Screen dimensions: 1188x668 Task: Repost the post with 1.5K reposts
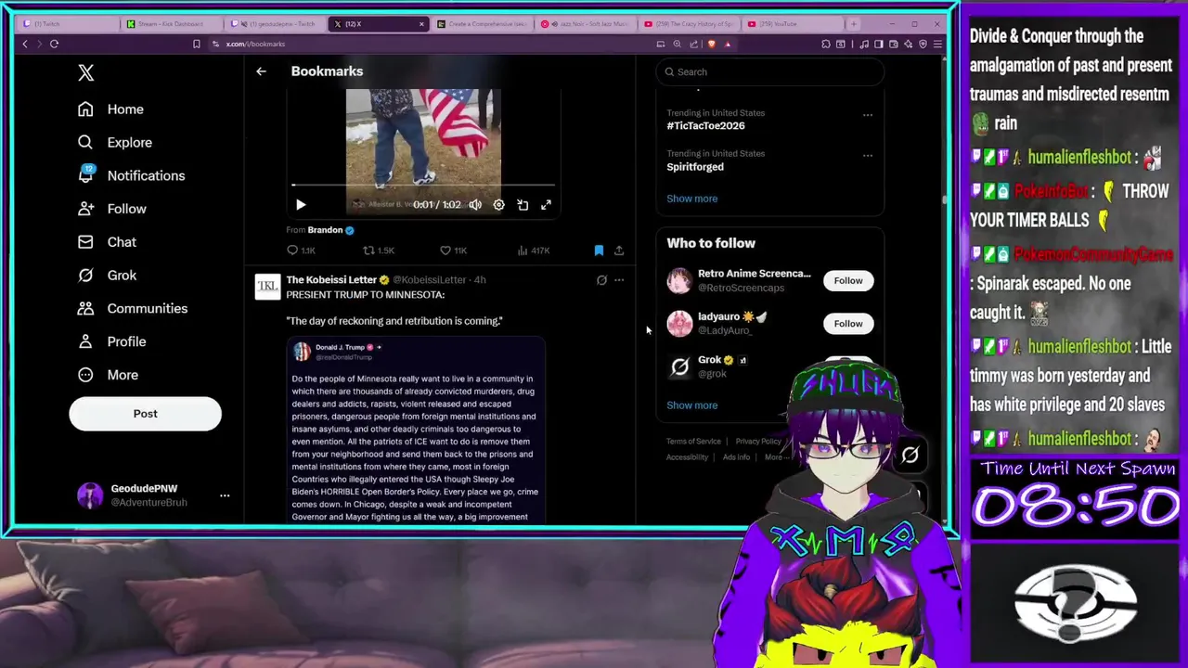coord(378,250)
